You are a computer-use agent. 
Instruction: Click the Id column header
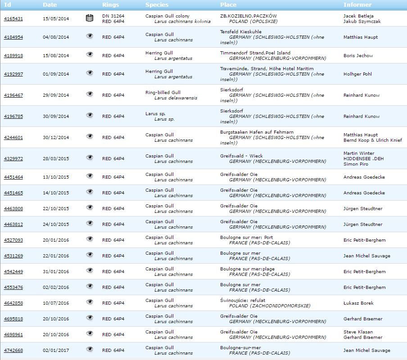click(7, 5)
